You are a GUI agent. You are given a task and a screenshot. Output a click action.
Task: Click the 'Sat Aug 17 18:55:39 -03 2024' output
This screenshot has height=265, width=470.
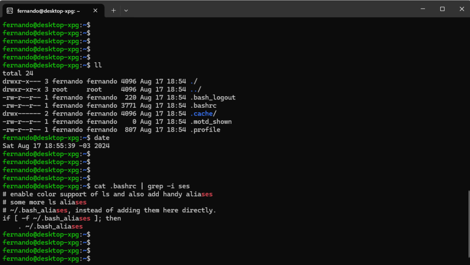56,146
